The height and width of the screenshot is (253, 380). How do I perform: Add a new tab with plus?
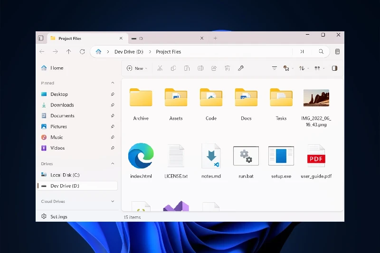click(x=215, y=38)
